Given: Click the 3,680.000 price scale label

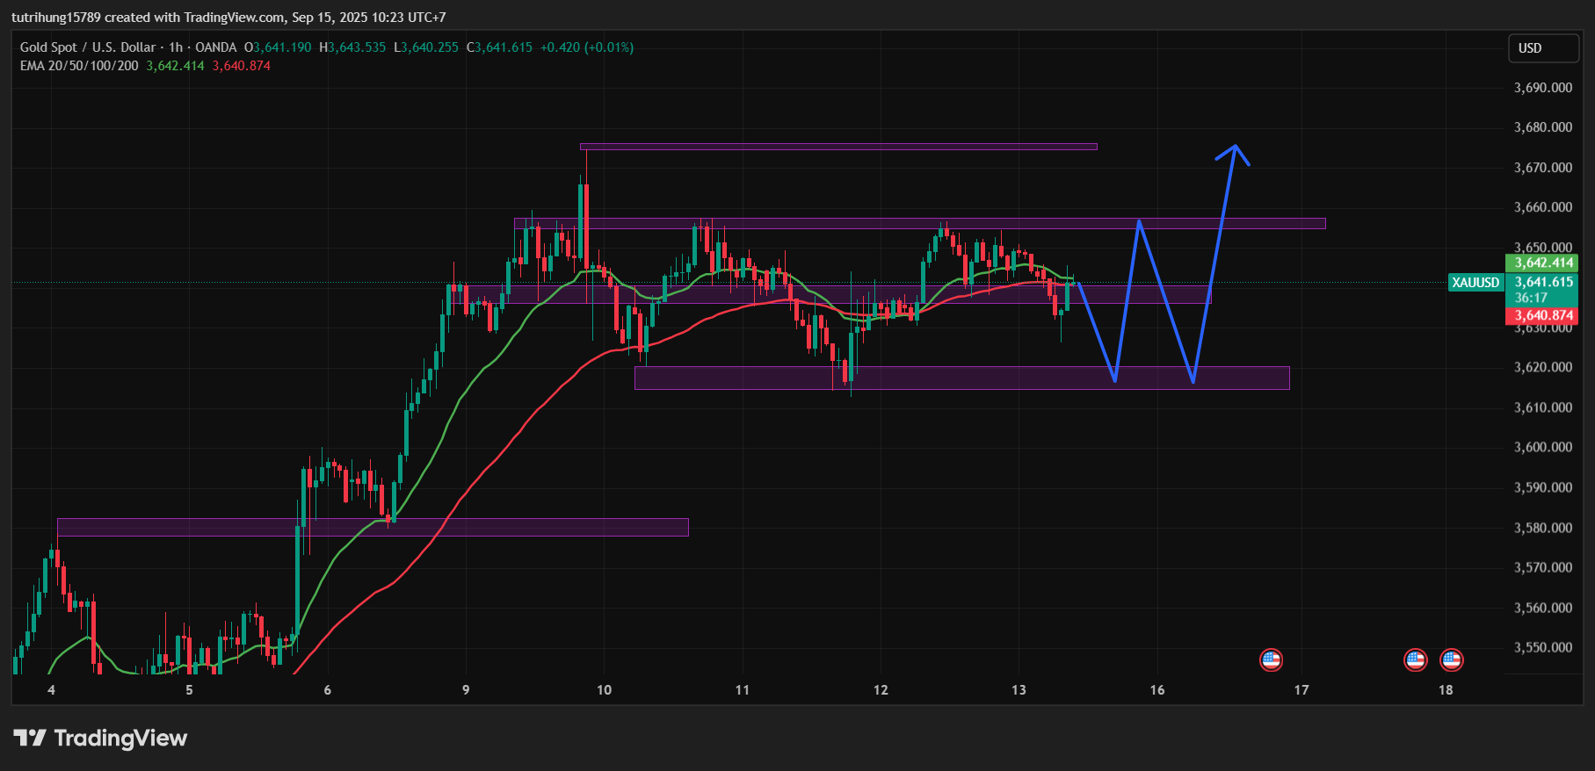Looking at the screenshot, I should pyautogui.click(x=1543, y=127).
